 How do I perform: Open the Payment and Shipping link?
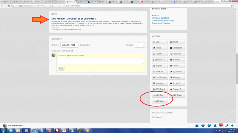pyautogui.click(x=161, y=23)
